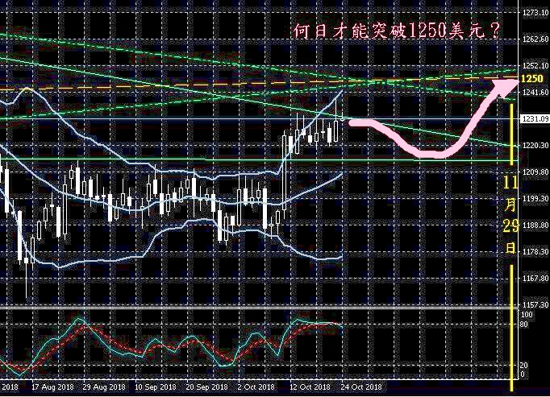The height and width of the screenshot is (397, 550).
Task: Click the 1252.10 price axis label
Action: (535, 65)
